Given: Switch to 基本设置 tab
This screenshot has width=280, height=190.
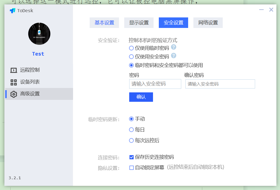Looking at the screenshot, I should 104,23.
